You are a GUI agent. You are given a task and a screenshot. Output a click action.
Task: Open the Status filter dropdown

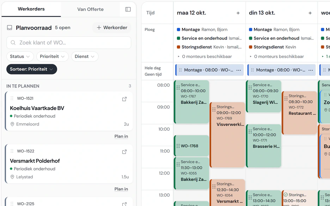click(20, 57)
